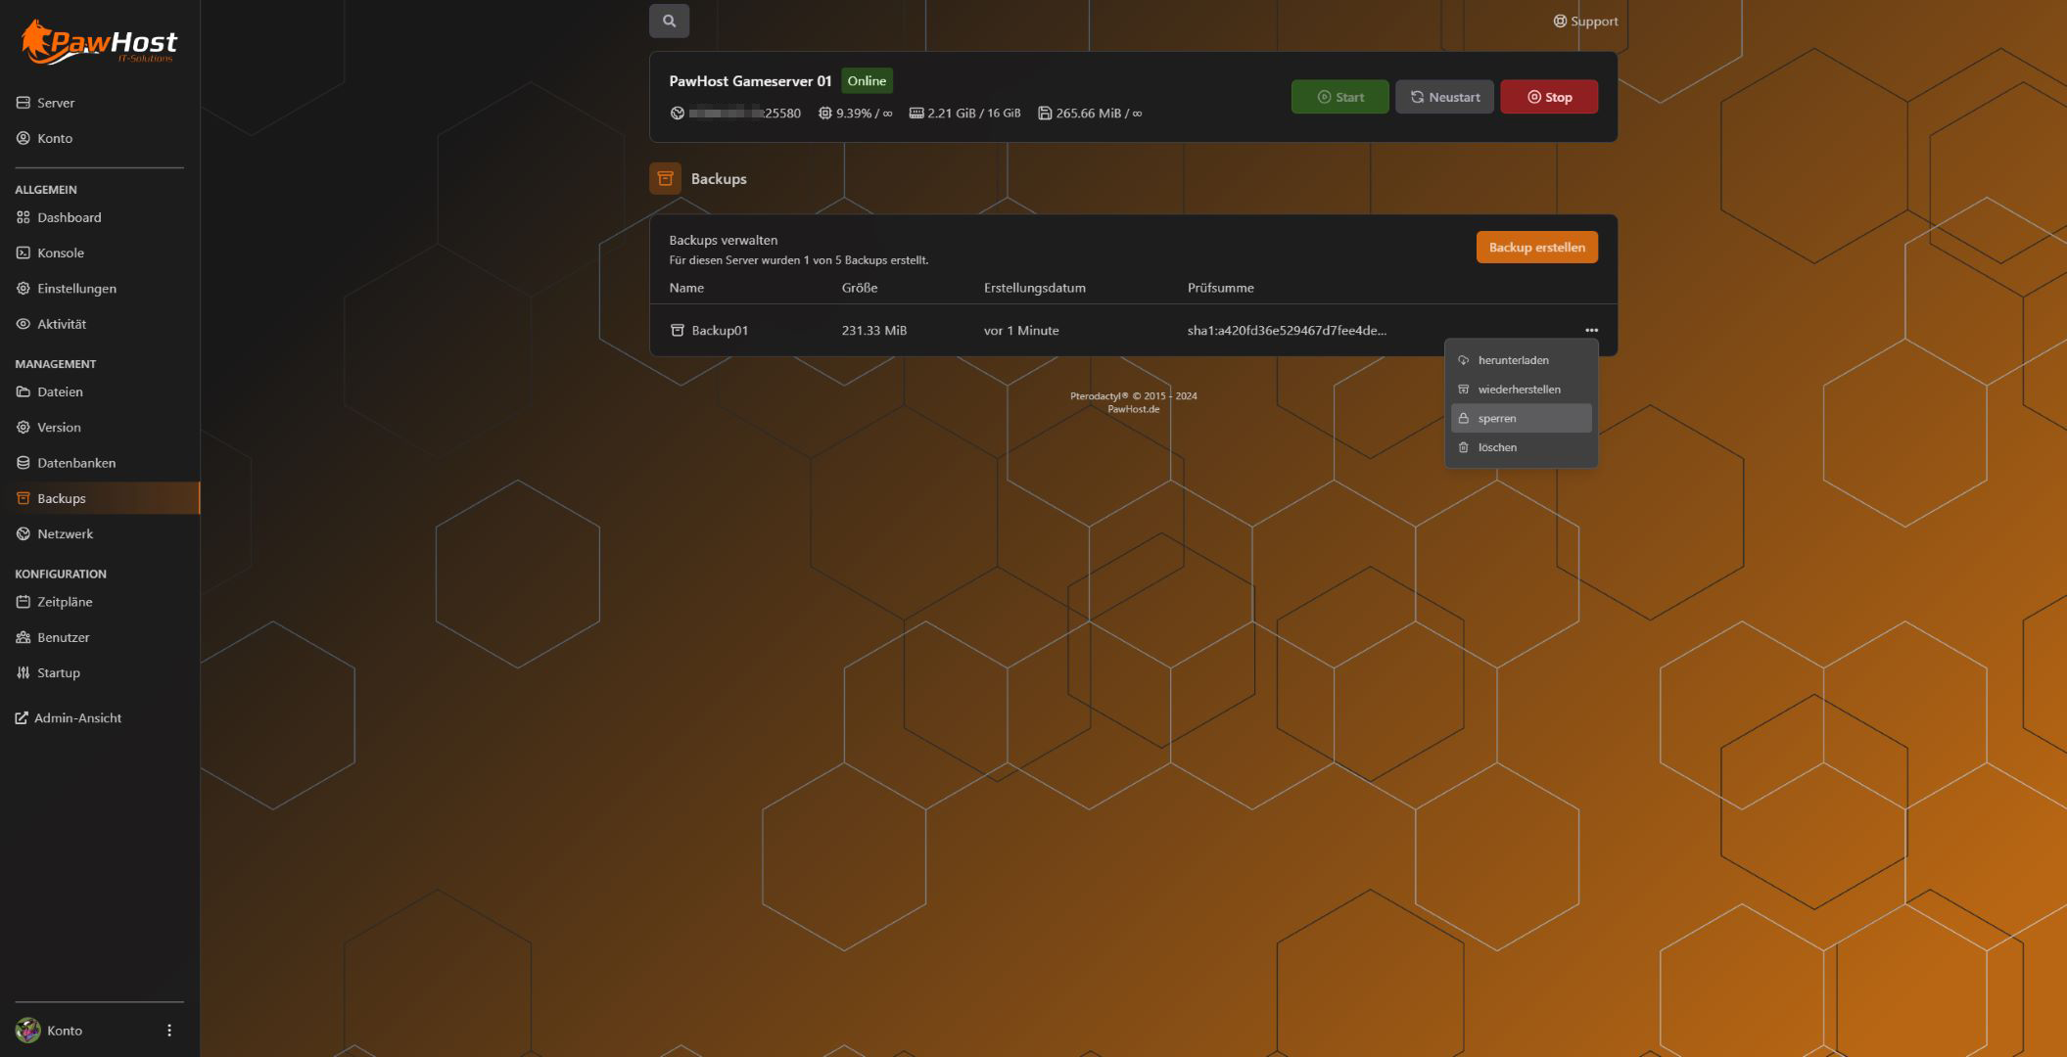
Task: Select sperren to lock backup
Action: 1497,418
